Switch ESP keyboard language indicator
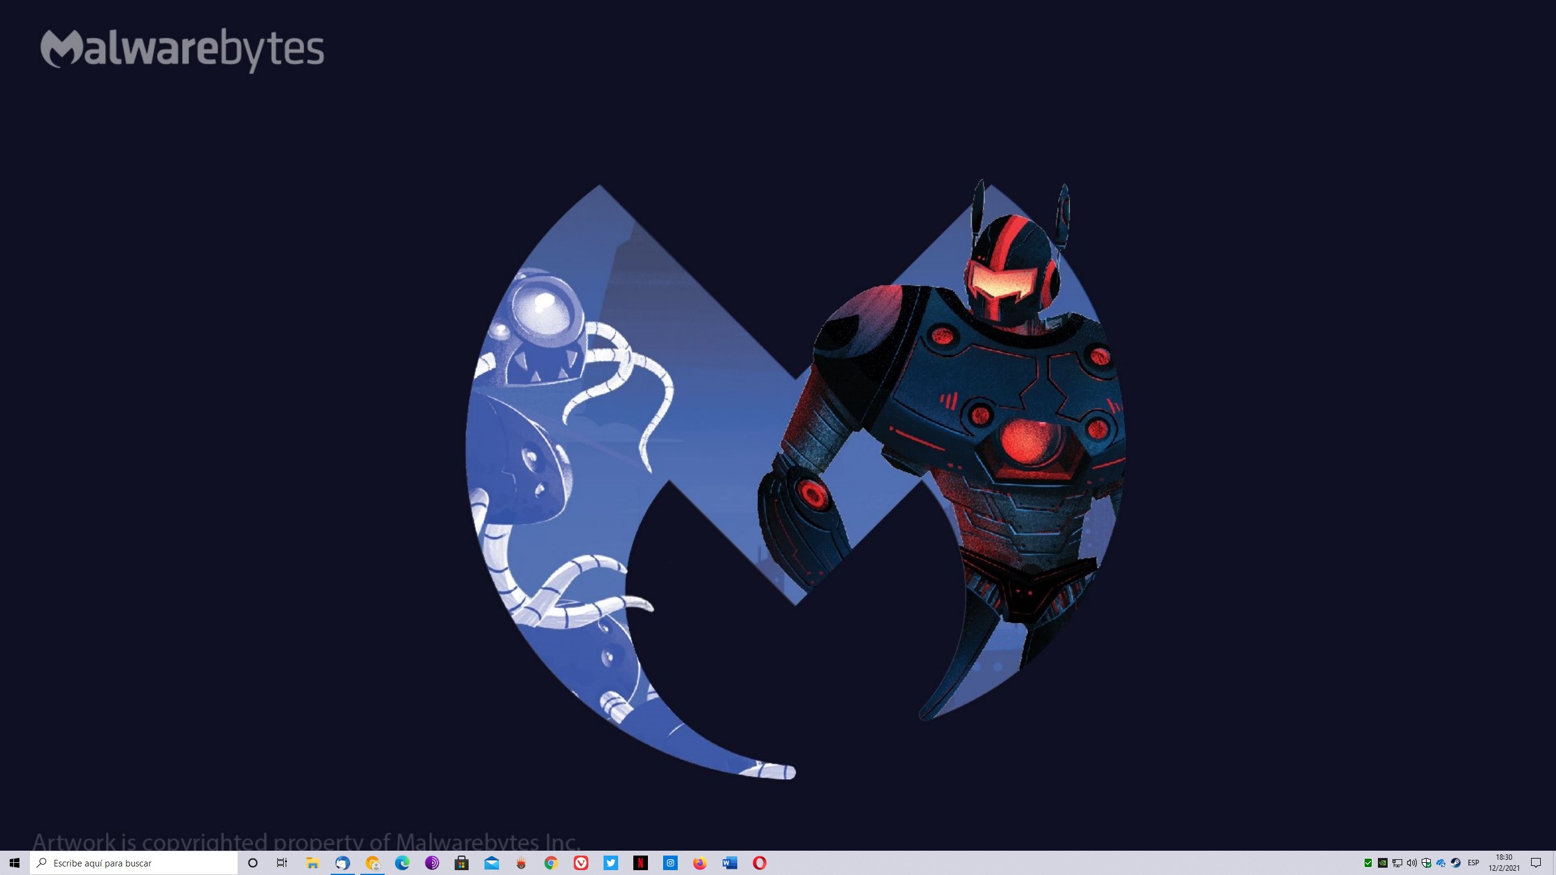This screenshot has height=875, width=1556. pos(1473,863)
